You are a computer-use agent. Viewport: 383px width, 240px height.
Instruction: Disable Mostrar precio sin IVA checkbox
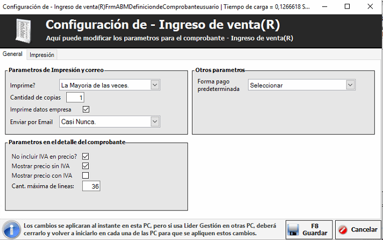(x=86, y=166)
